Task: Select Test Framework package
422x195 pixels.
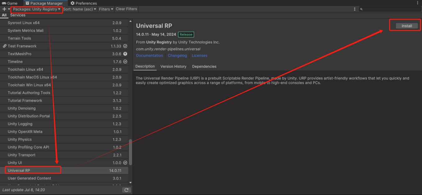Action: (64, 46)
